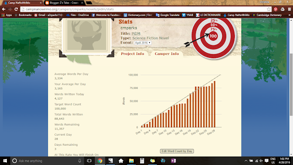Click the deer silhouette profile picture
Viewport: 293px width, 165px height.
(x=87, y=35)
